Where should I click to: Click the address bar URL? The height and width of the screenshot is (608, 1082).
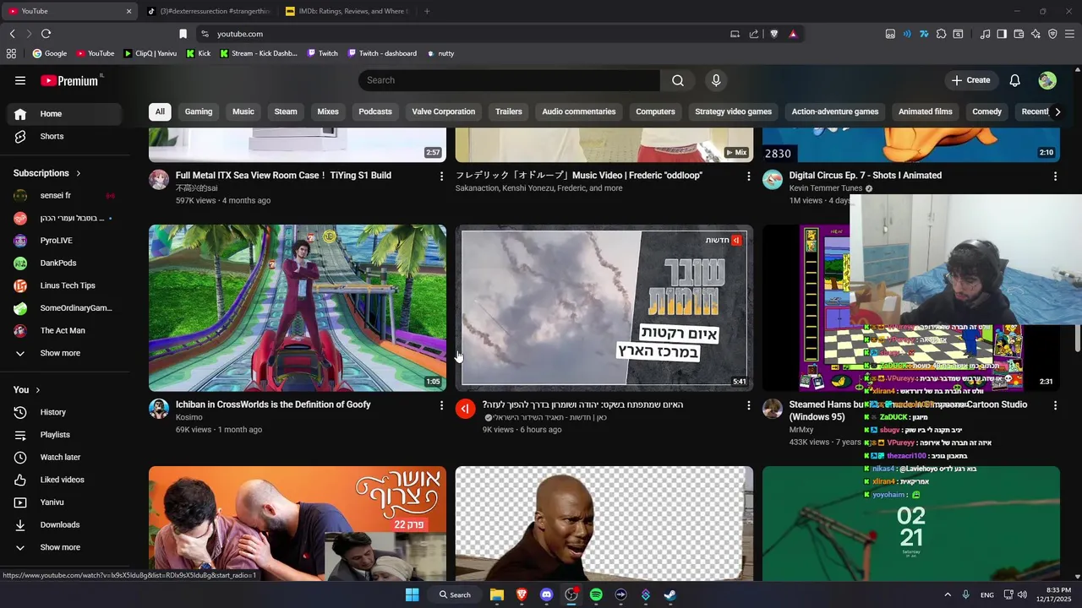click(240, 34)
